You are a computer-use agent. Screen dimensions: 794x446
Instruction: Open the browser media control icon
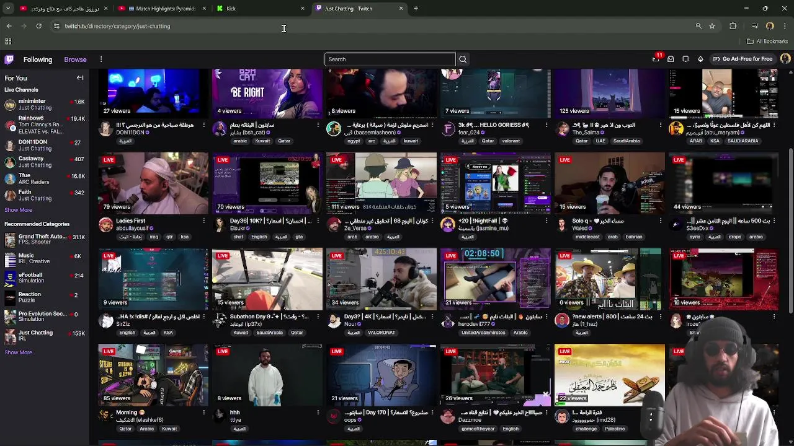point(755,26)
